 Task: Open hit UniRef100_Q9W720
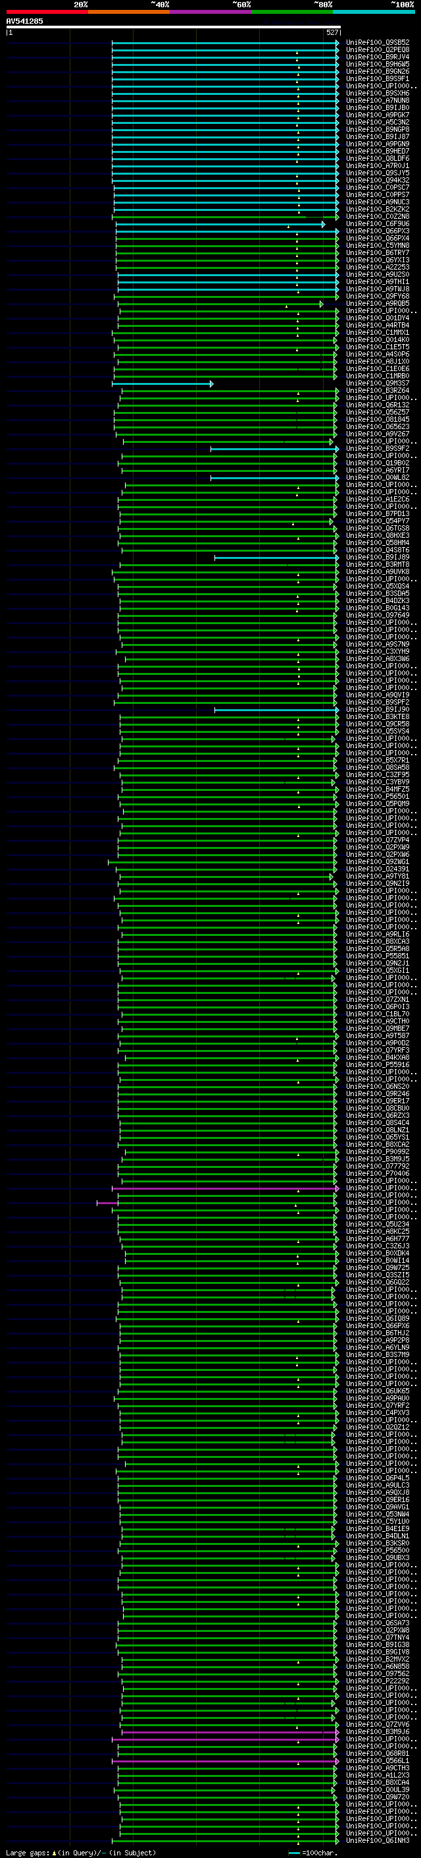point(378,1797)
